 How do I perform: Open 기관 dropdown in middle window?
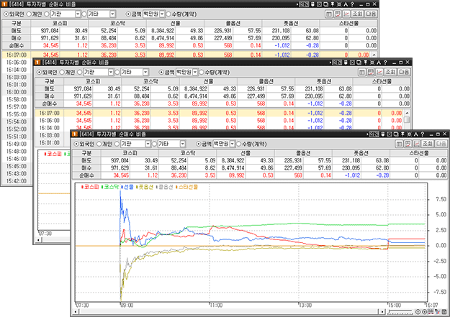(x=111, y=72)
